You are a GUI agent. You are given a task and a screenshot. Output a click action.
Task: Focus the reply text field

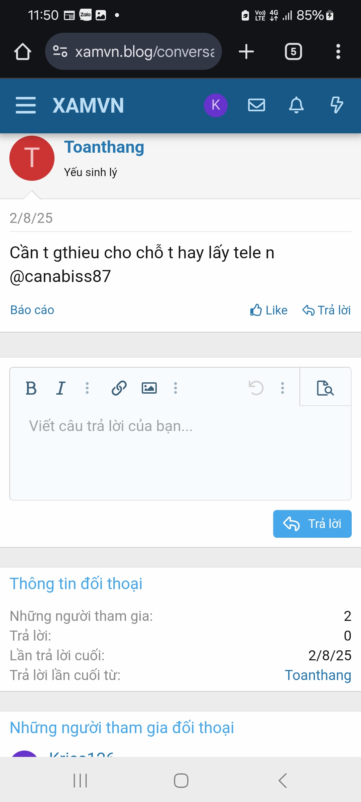pos(180,453)
